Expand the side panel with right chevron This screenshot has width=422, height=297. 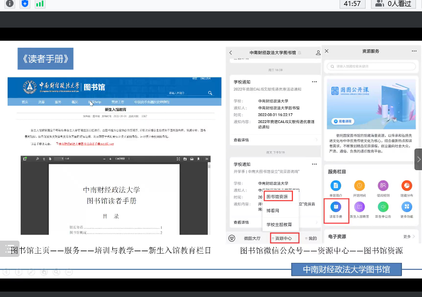[x=418, y=159]
